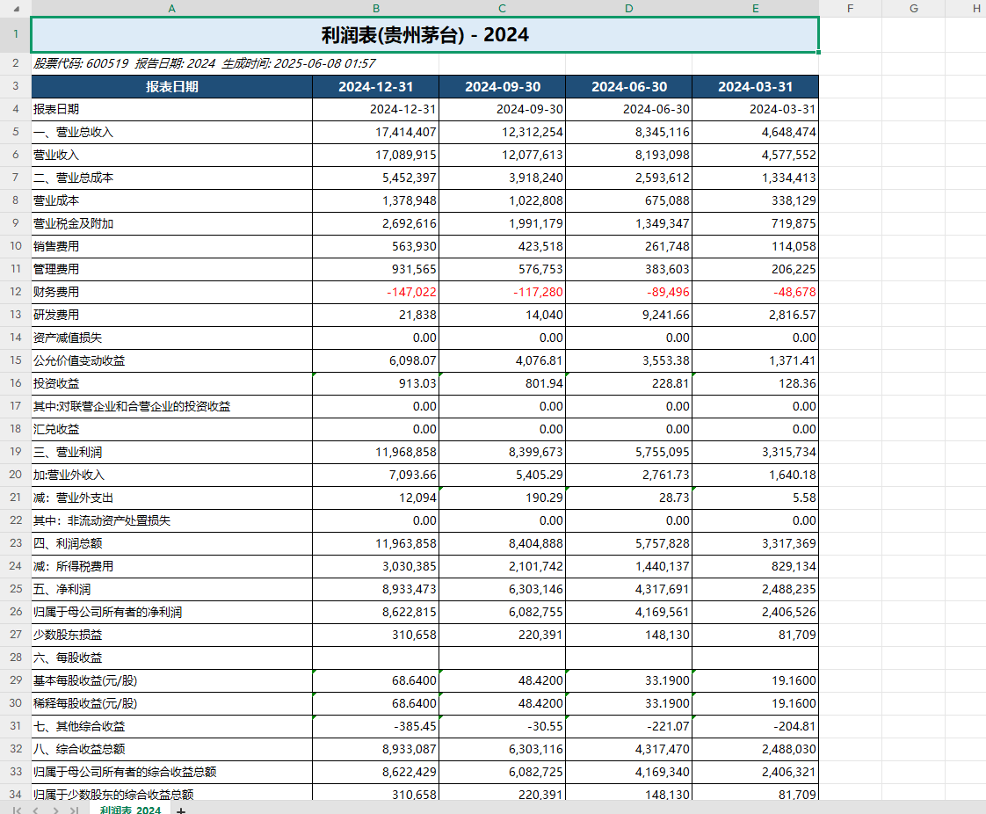Viewport: 986px width, 814px height.
Task: Select column C header
Action: coord(503,8)
